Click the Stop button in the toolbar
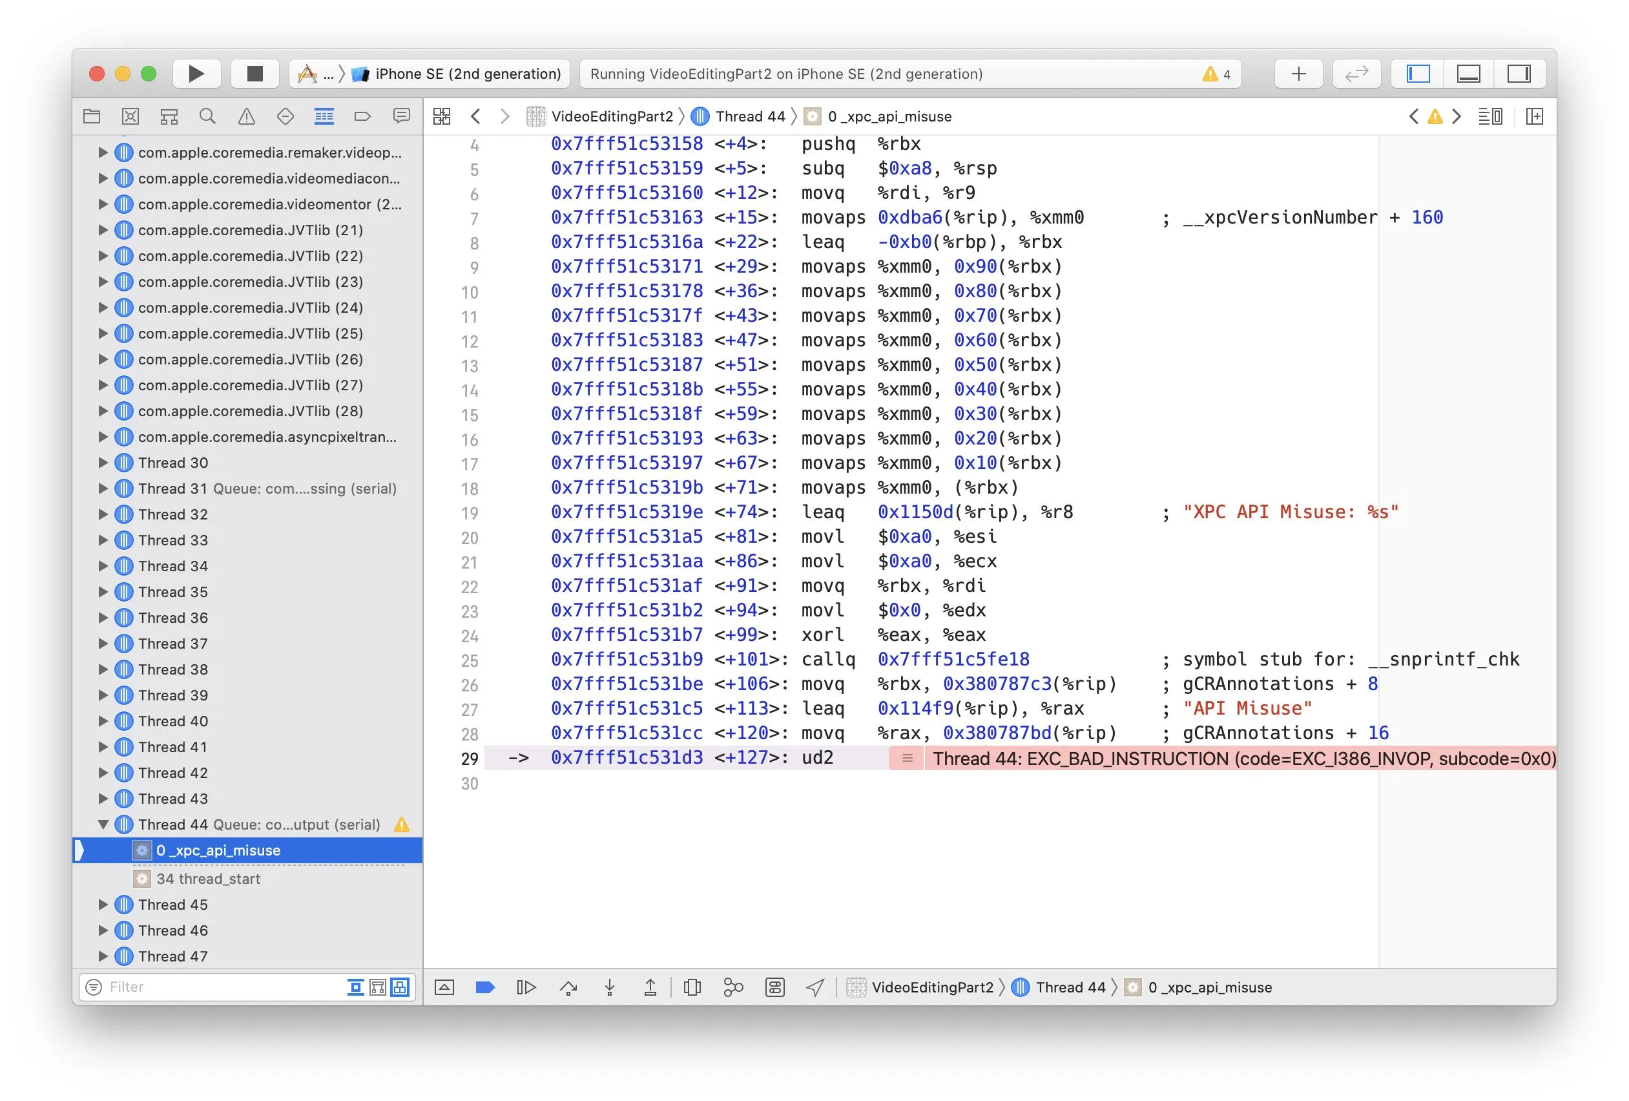 coord(254,74)
